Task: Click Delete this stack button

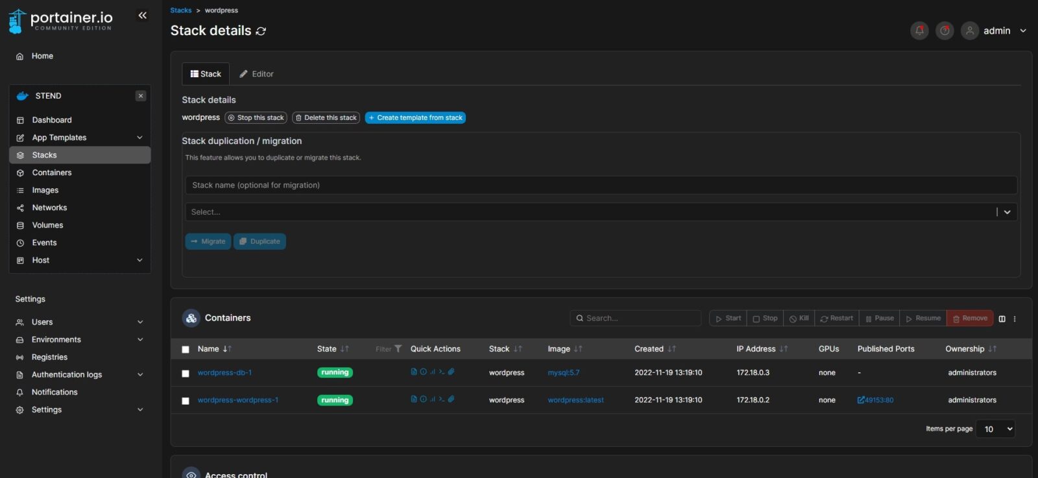Action: [326, 118]
